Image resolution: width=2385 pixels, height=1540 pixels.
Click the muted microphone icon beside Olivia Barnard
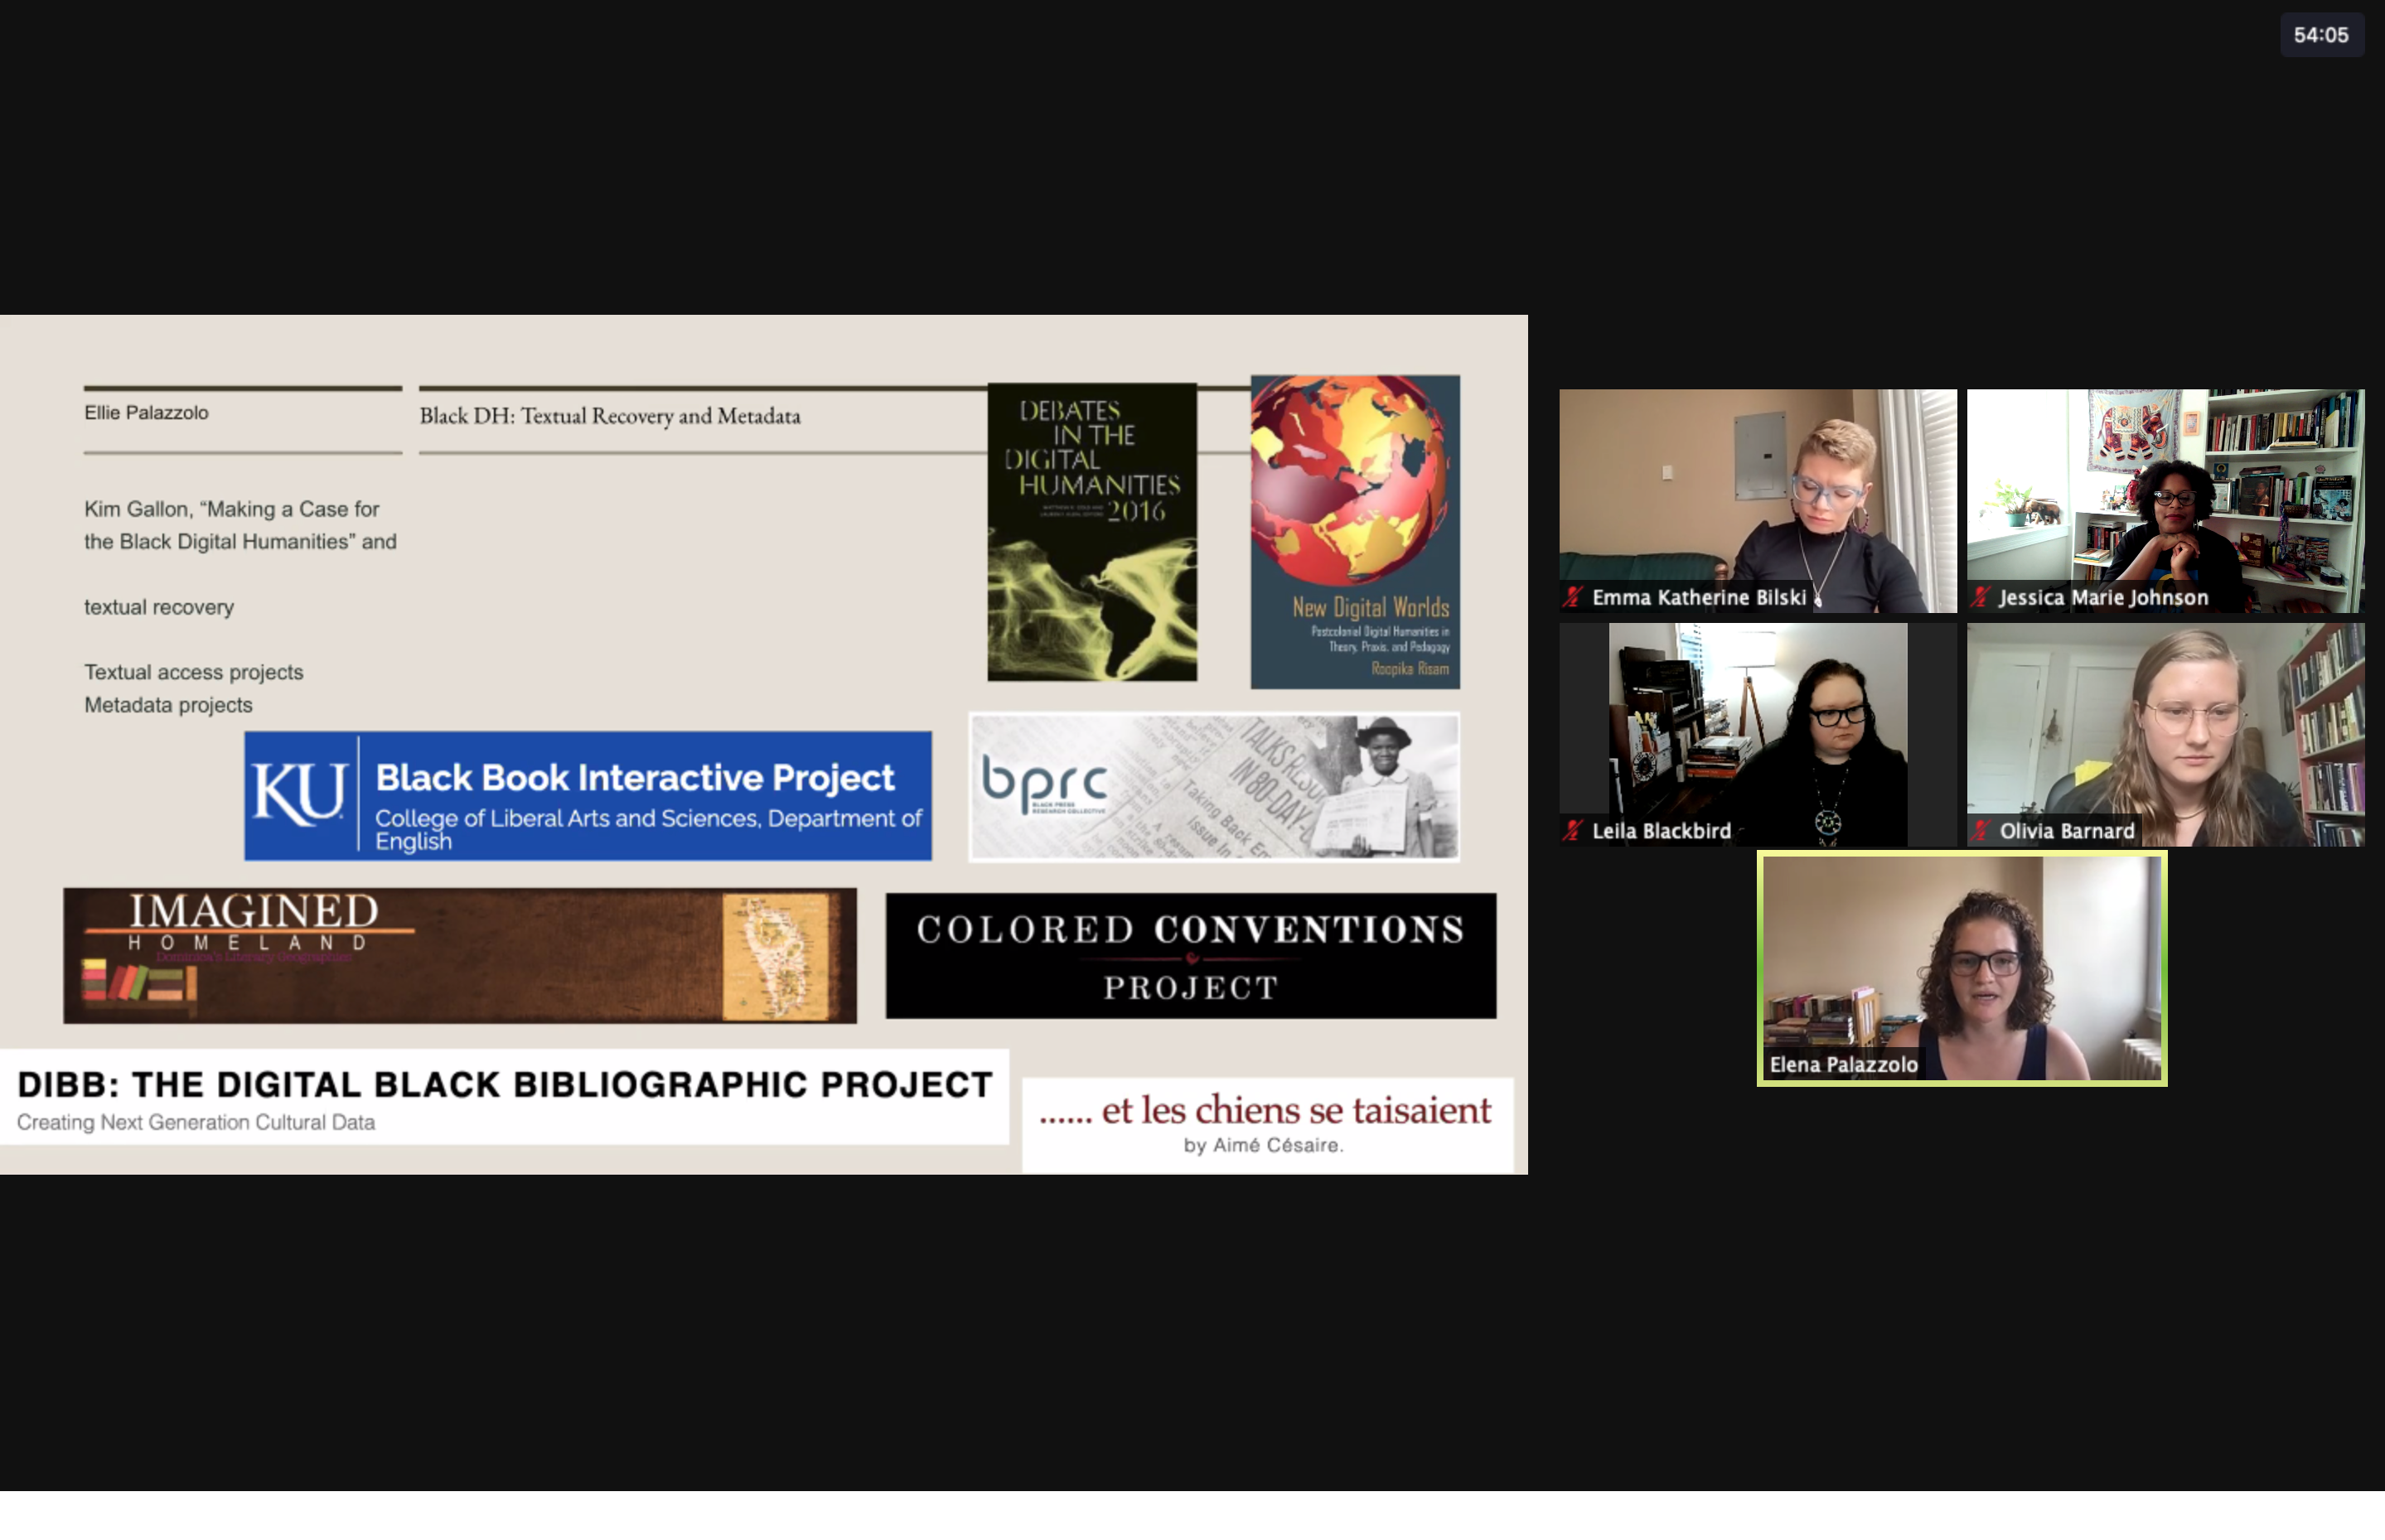[1981, 830]
